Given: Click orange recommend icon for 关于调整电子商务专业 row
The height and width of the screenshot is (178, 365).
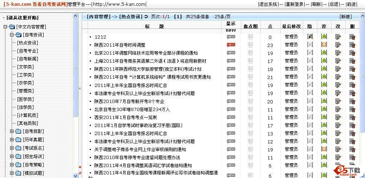Looking at the screenshot, I should click(324, 149).
